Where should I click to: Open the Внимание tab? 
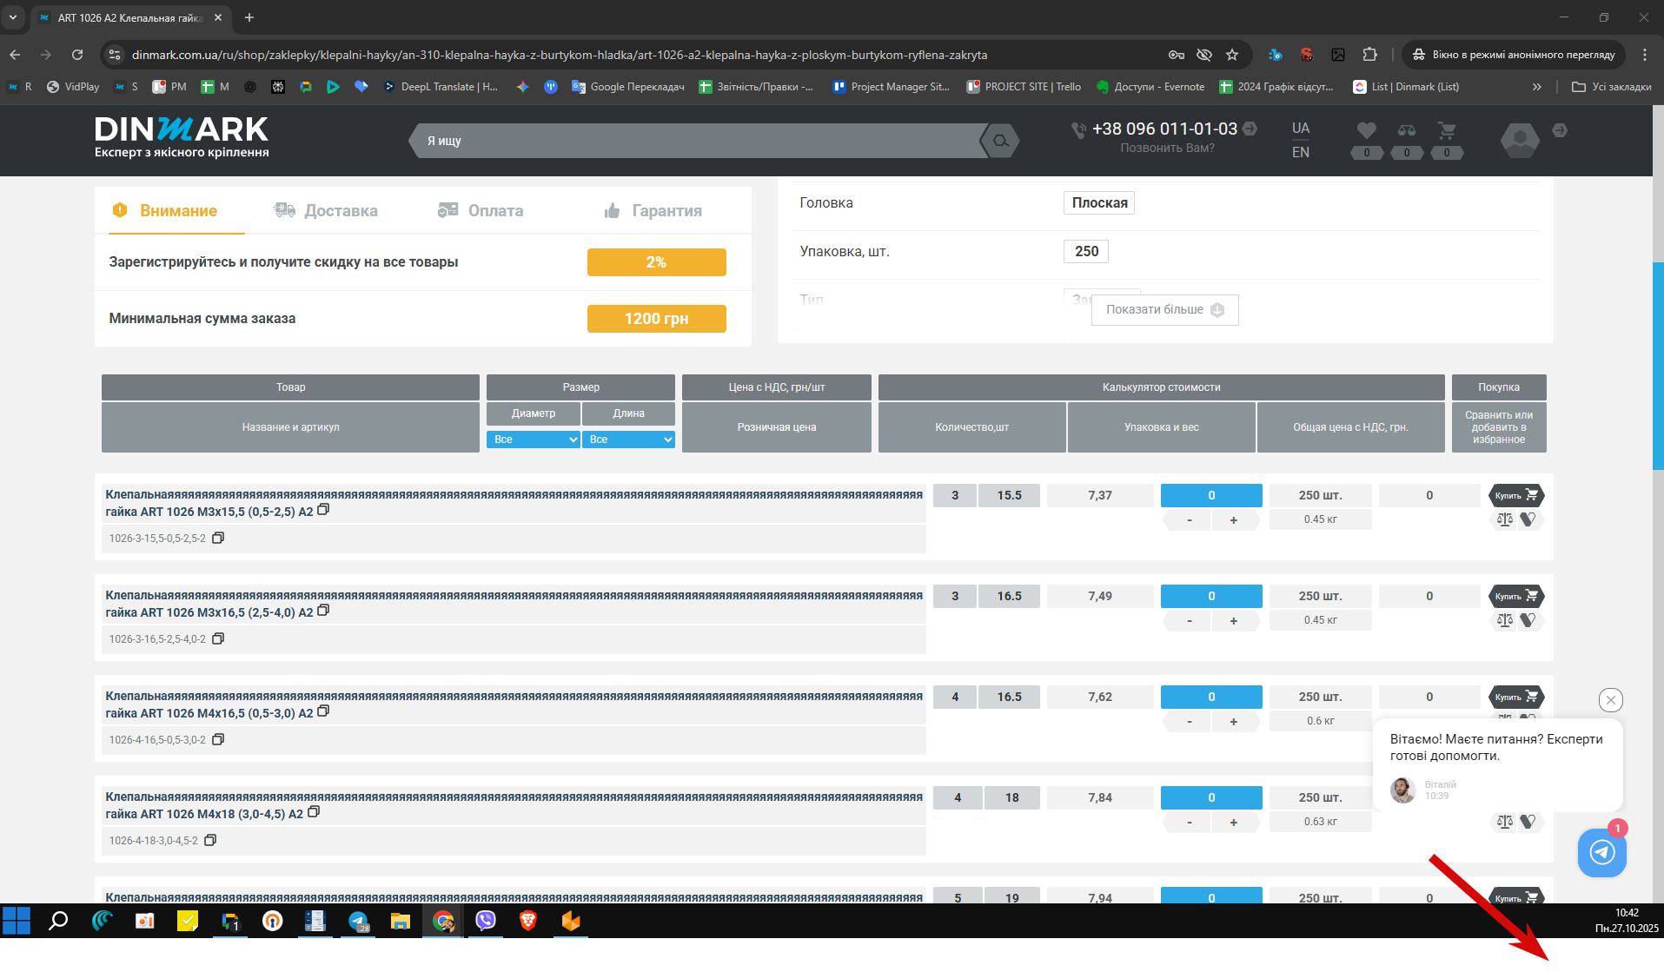point(177,211)
